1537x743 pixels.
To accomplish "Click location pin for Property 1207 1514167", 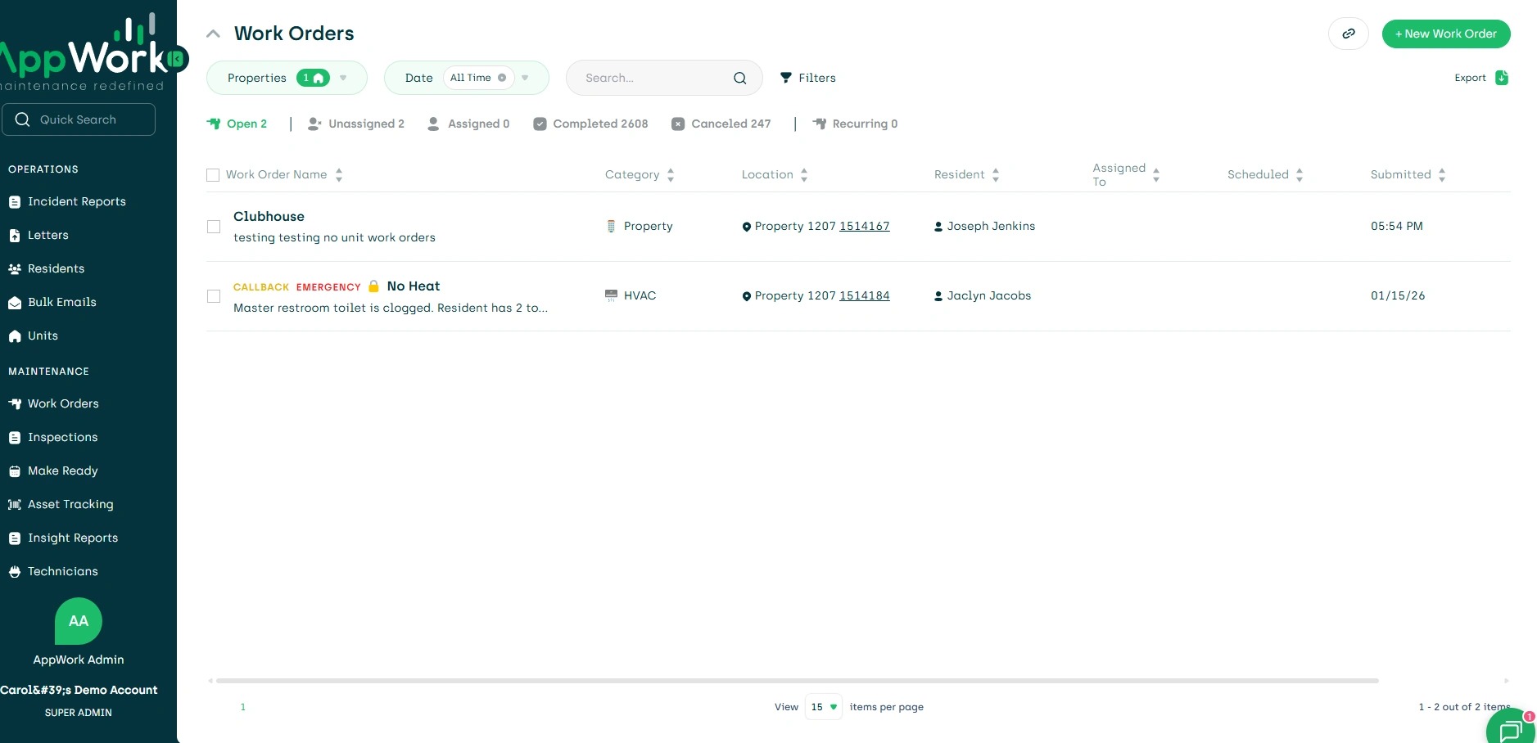I will tap(747, 227).
